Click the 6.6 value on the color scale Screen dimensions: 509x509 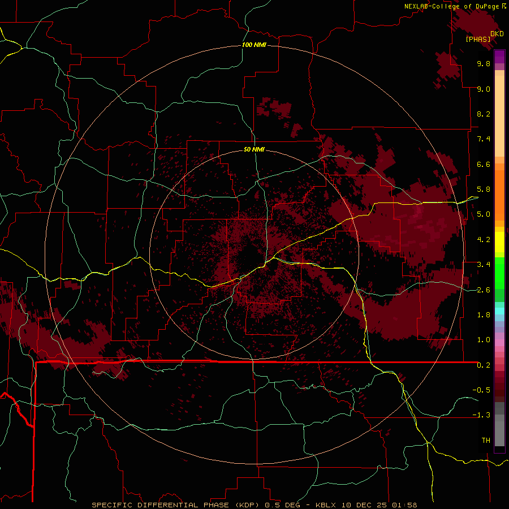pyautogui.click(x=484, y=164)
